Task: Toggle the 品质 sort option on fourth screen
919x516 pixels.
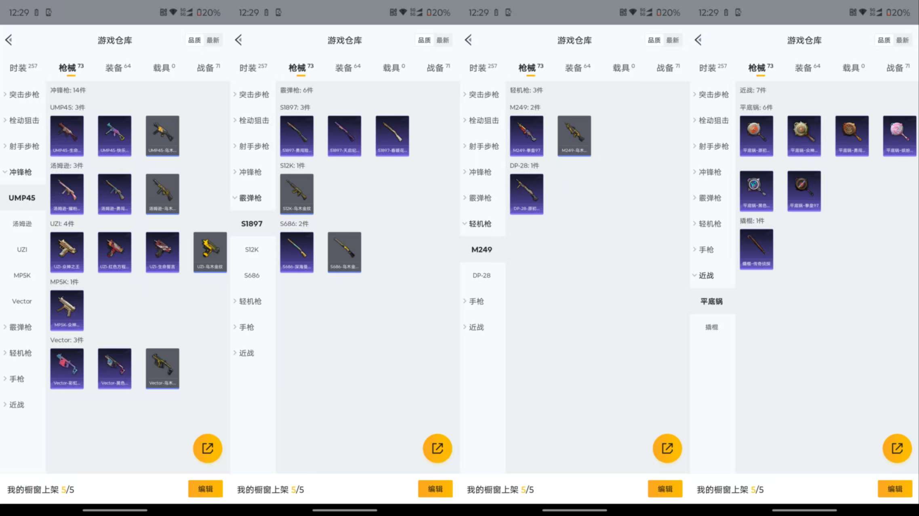Action: coord(883,40)
